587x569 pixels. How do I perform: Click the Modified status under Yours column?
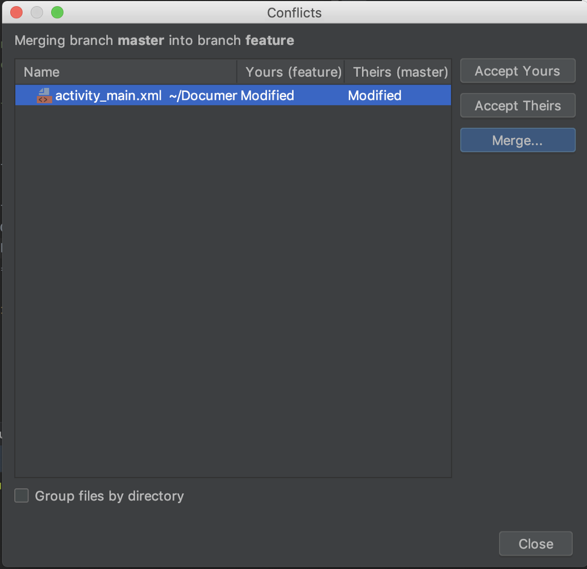tap(267, 95)
